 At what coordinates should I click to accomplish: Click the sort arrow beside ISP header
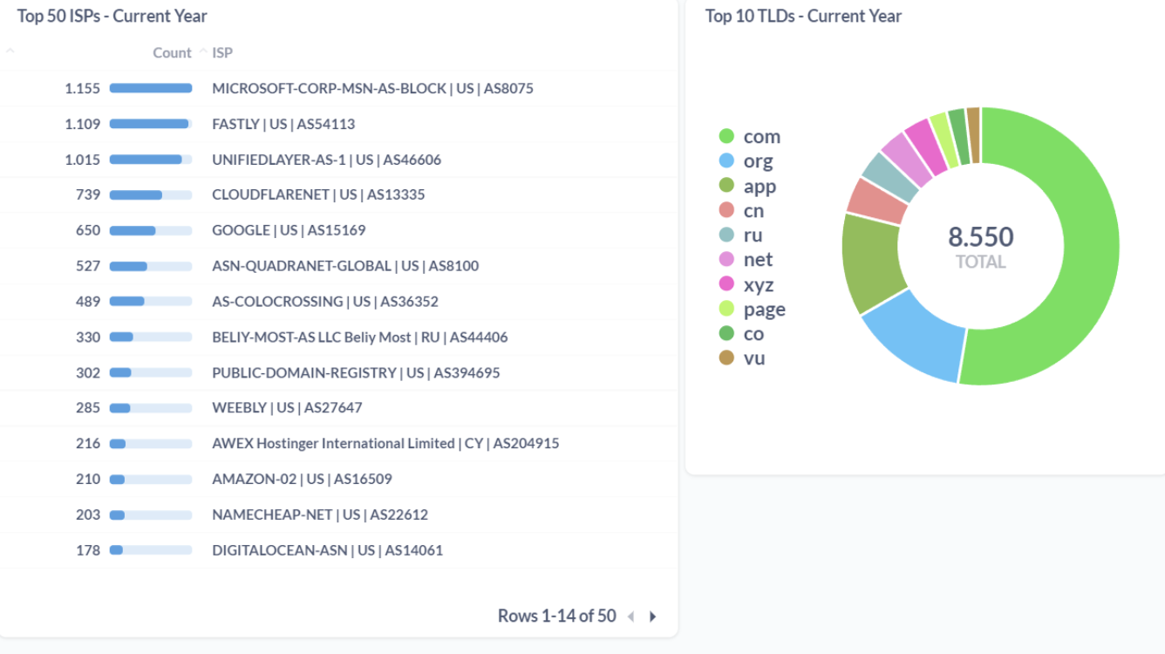point(203,52)
